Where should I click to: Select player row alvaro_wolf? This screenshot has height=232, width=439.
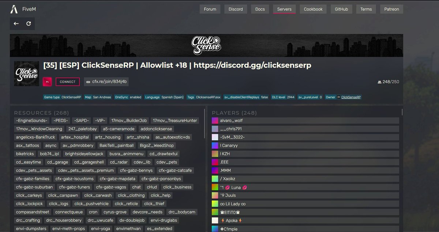point(305,121)
